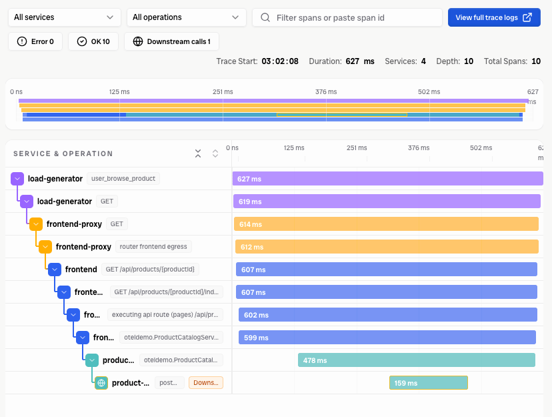
Task: Click the search magnifier icon
Action: tap(265, 17)
